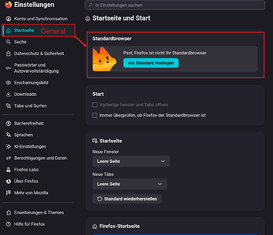The height and width of the screenshot is (235, 273).
Task: Go to Suche settings
Action: point(38,42)
